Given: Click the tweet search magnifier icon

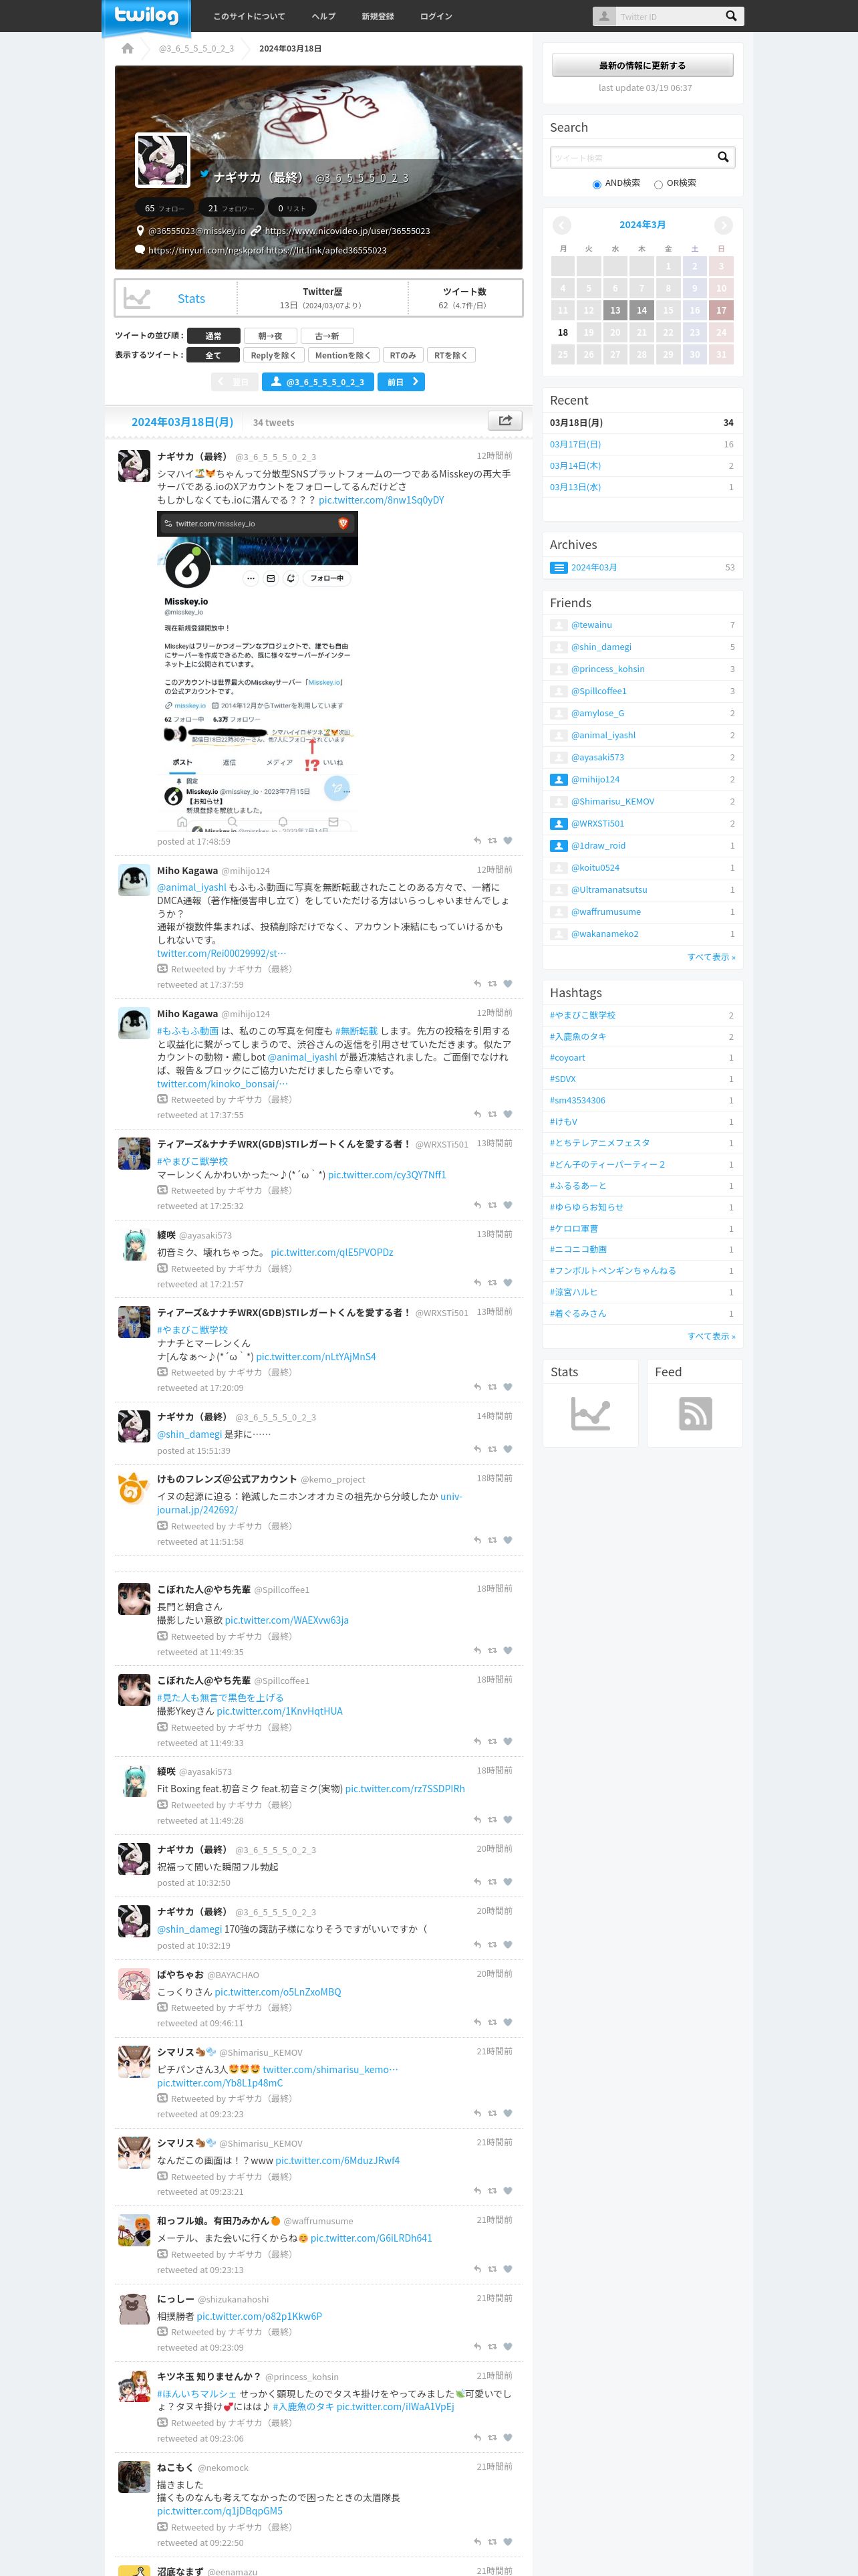Looking at the screenshot, I should pos(723,157).
